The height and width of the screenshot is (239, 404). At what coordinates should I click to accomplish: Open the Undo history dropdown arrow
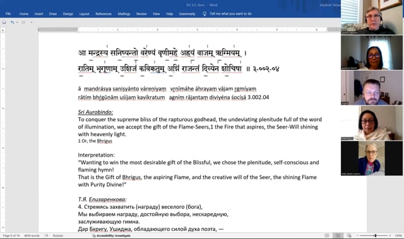(x=17, y=22)
